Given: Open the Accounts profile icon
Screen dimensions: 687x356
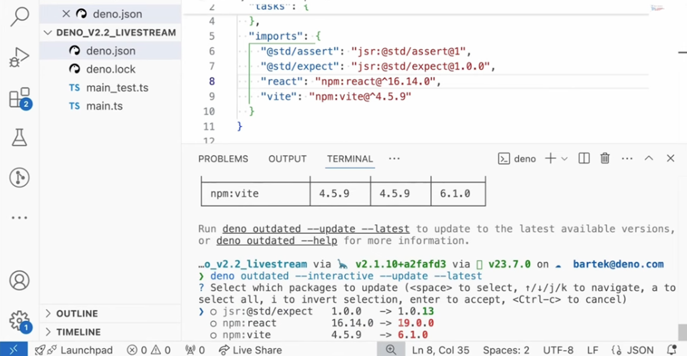Looking at the screenshot, I should pyautogui.click(x=19, y=281).
